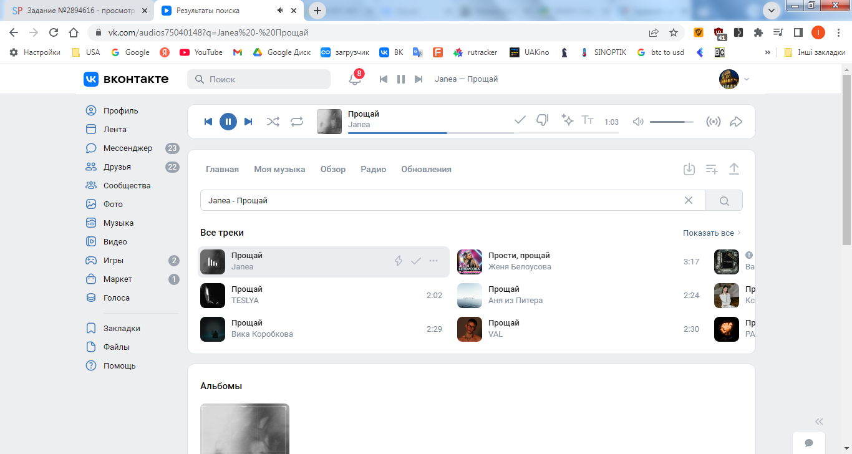Pause playback in the main audio player
852x454 pixels.
point(228,122)
